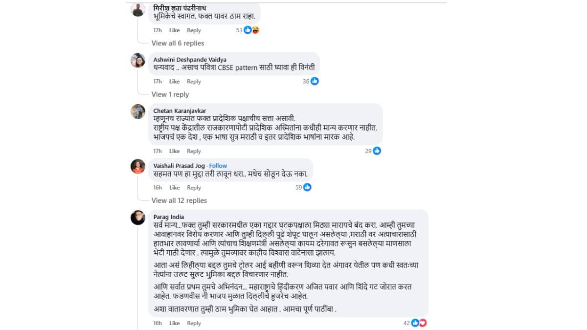587x330 pixels.
Task: Open Parag India's profile picture
Action: 137,218
